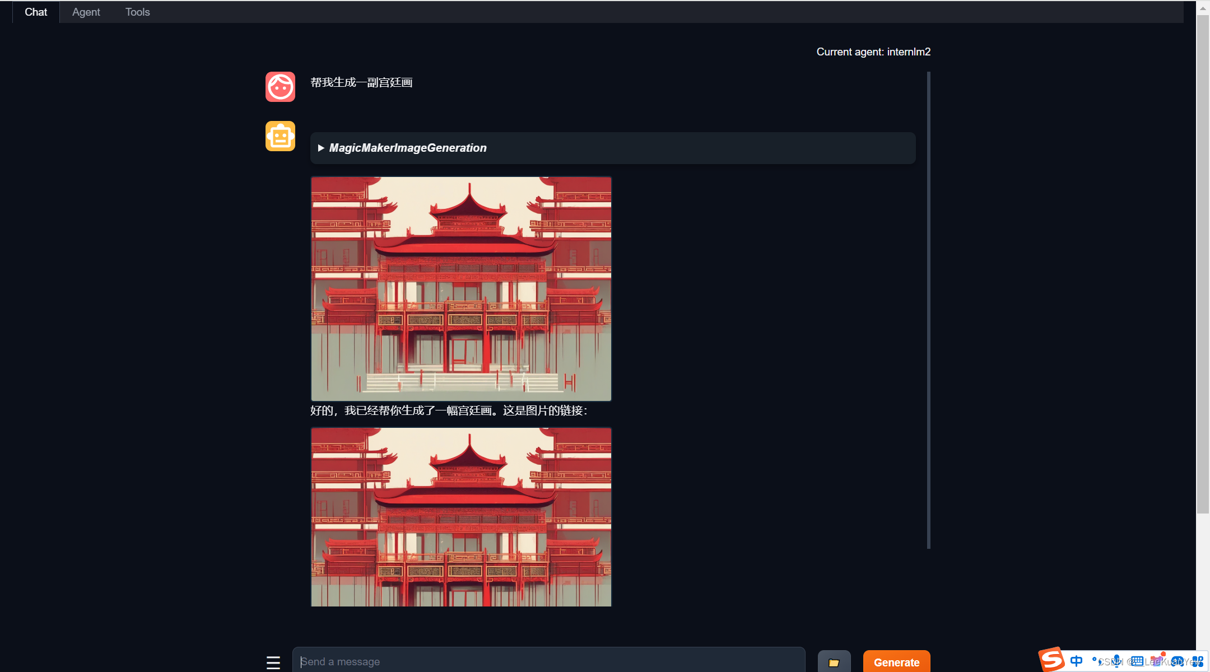This screenshot has width=1210, height=672.
Task: Click the first palace painting thumbnail
Action: [x=461, y=287]
